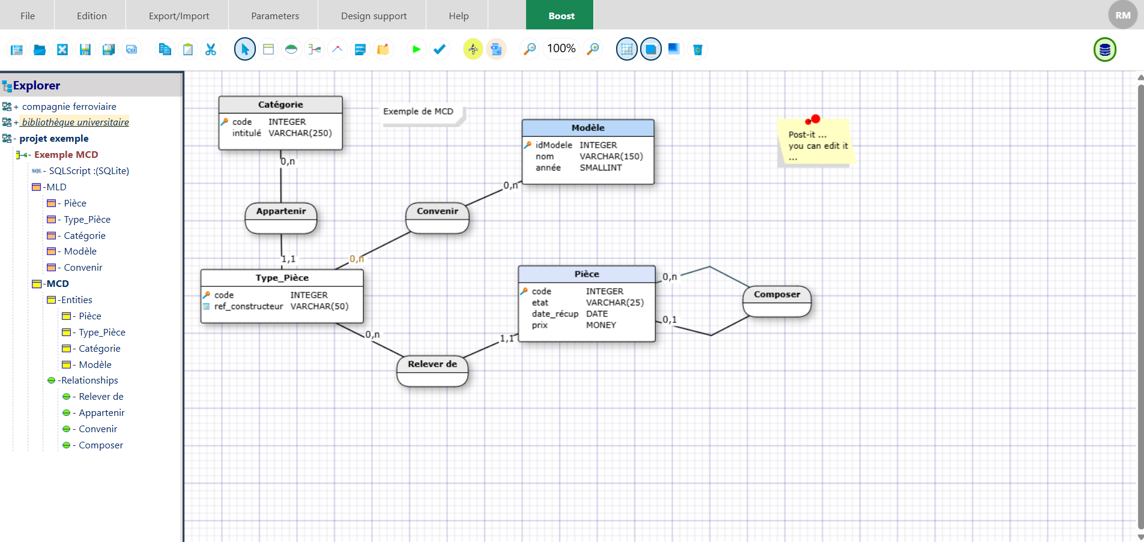This screenshot has width=1144, height=542.
Task: Click the scissors cut icon
Action: tap(211, 49)
